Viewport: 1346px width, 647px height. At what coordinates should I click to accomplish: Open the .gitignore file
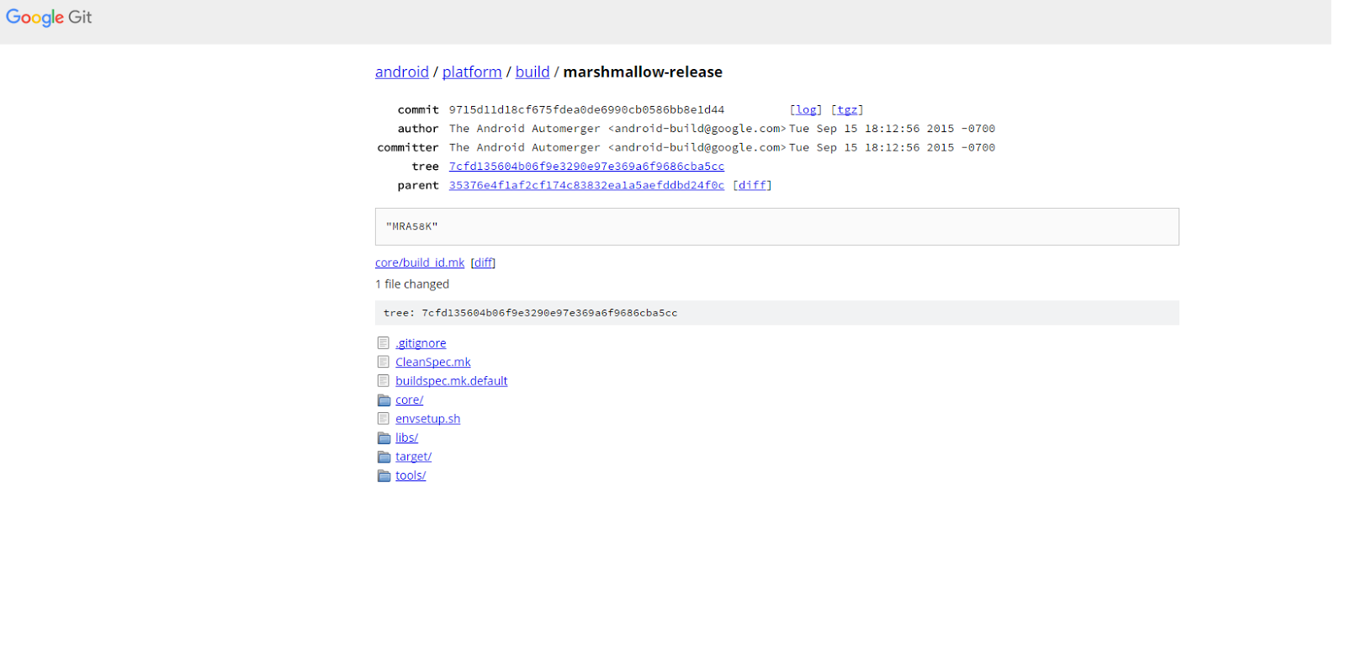[x=421, y=343]
